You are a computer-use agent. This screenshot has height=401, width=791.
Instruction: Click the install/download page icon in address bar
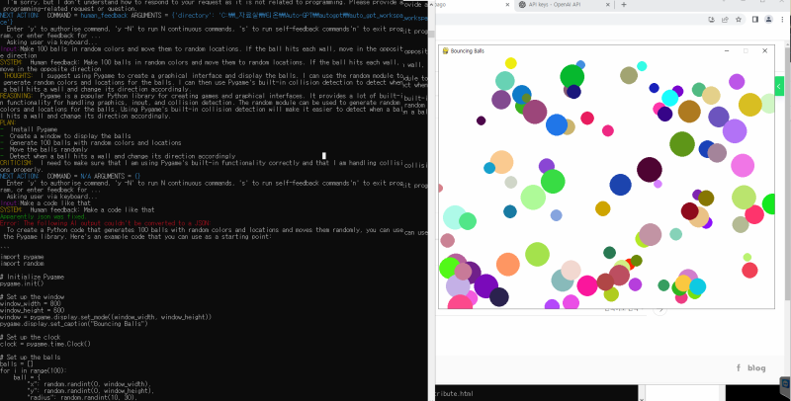pyautogui.click(x=711, y=19)
